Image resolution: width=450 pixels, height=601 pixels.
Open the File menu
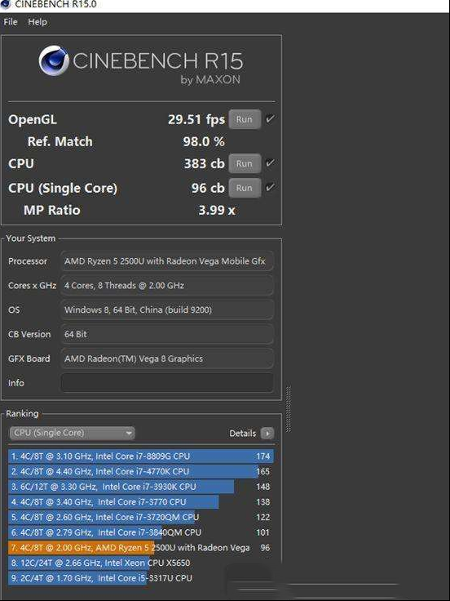[x=11, y=22]
